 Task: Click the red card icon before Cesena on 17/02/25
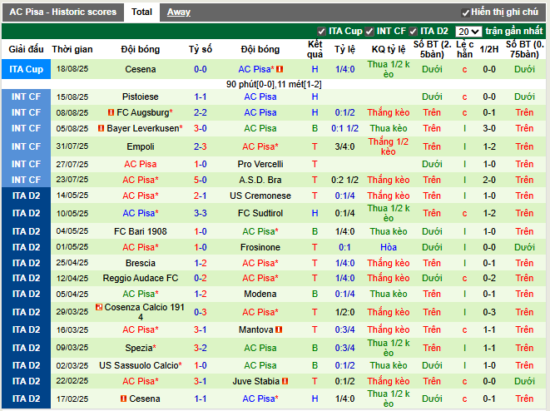[123, 399]
